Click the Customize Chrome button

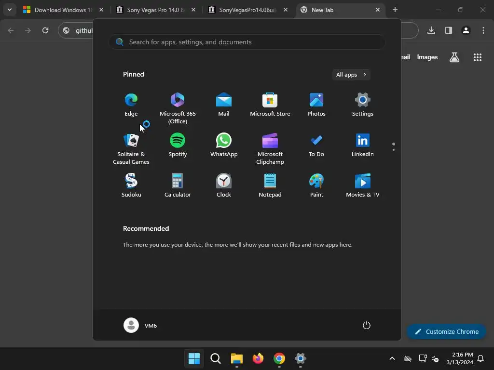click(446, 331)
